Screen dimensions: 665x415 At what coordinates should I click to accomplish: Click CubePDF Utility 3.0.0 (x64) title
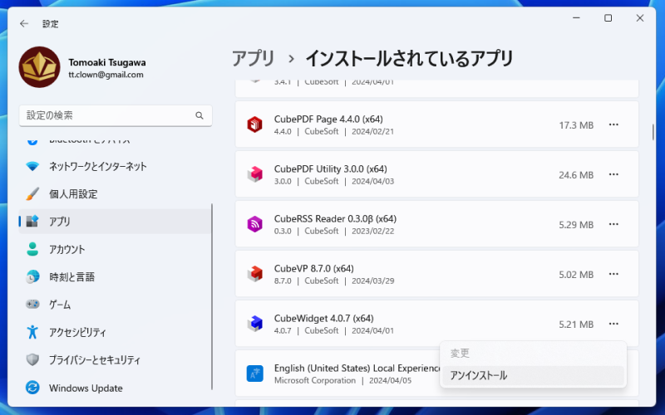coord(330,169)
